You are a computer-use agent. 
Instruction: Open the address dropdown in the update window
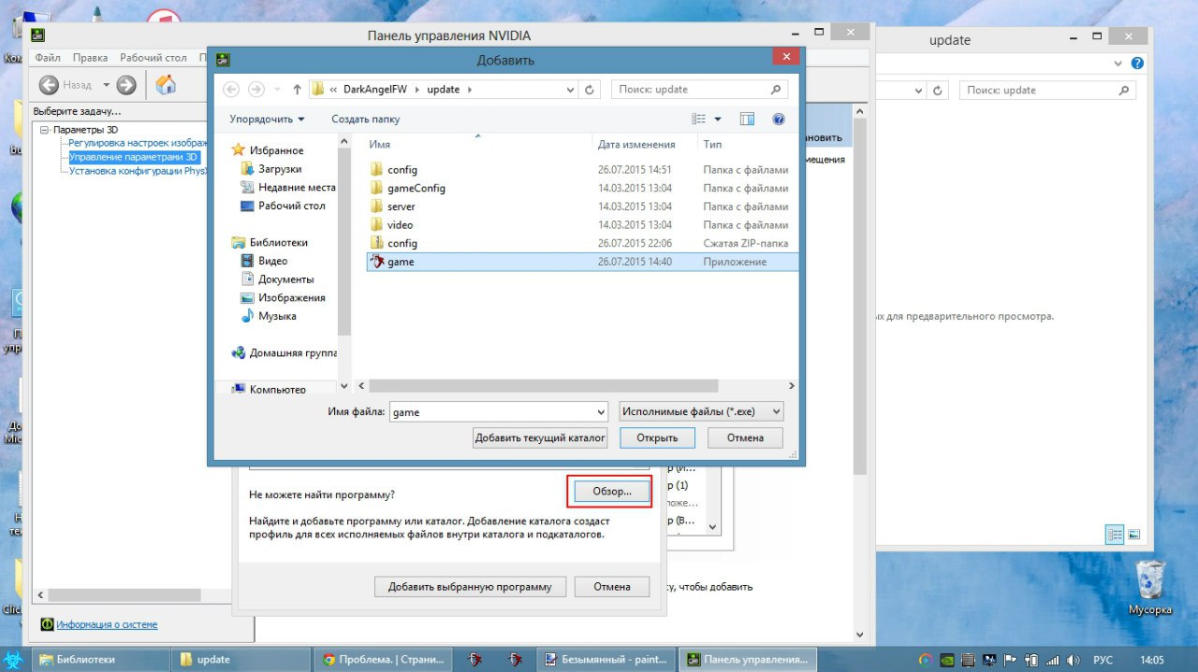click(x=917, y=91)
